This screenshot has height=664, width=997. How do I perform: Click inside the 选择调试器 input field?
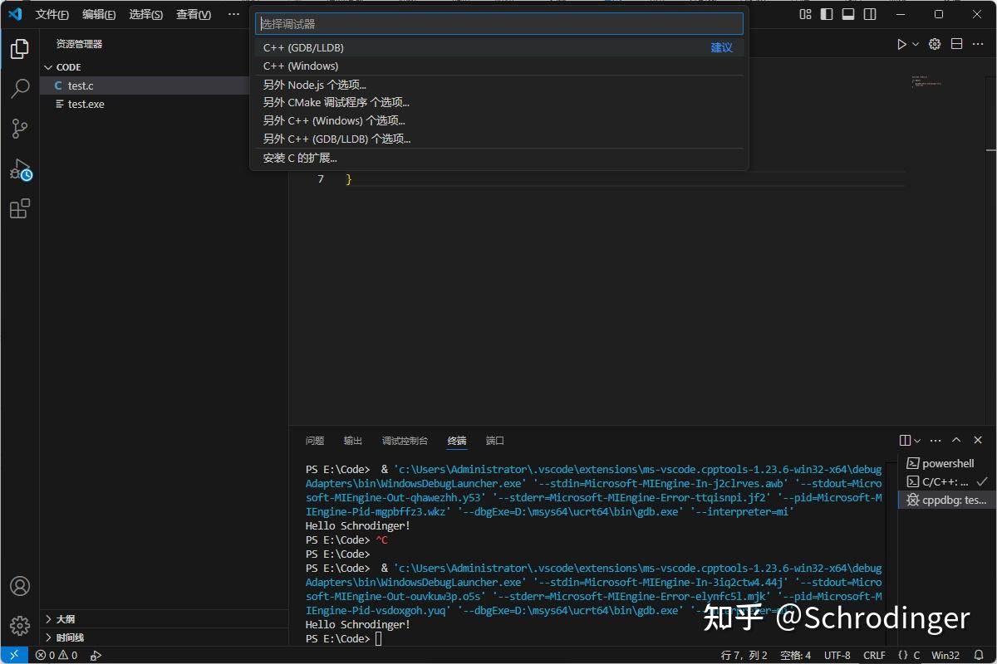pyautogui.click(x=498, y=22)
